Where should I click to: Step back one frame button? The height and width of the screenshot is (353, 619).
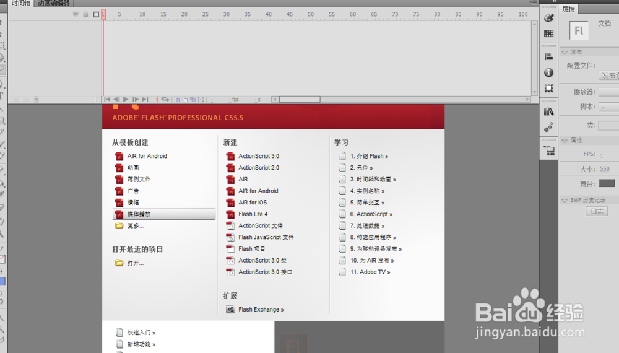pyautogui.click(x=116, y=100)
